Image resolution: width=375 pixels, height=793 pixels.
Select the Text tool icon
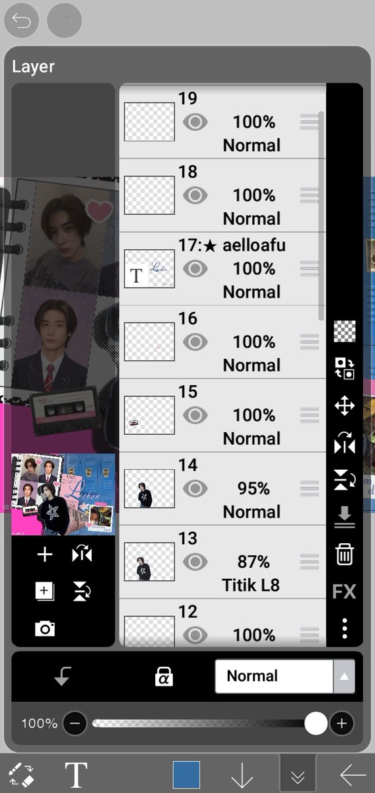(76, 774)
